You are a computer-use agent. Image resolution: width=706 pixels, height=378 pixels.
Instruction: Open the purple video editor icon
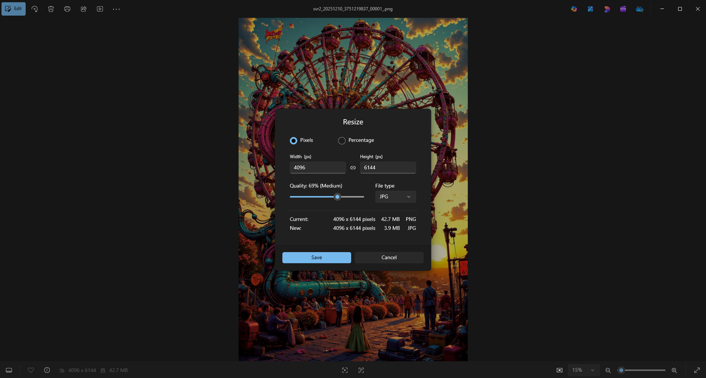click(x=623, y=9)
